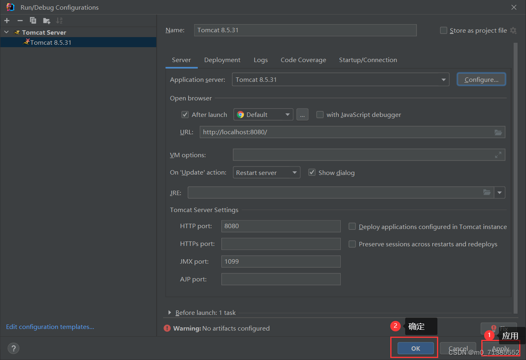Click Fix for the artifacts warning
Screen dimensions: 526x360
coord(499,329)
